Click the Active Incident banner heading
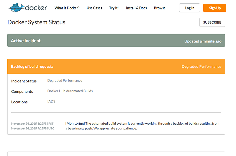The image size is (236, 156). point(26,41)
